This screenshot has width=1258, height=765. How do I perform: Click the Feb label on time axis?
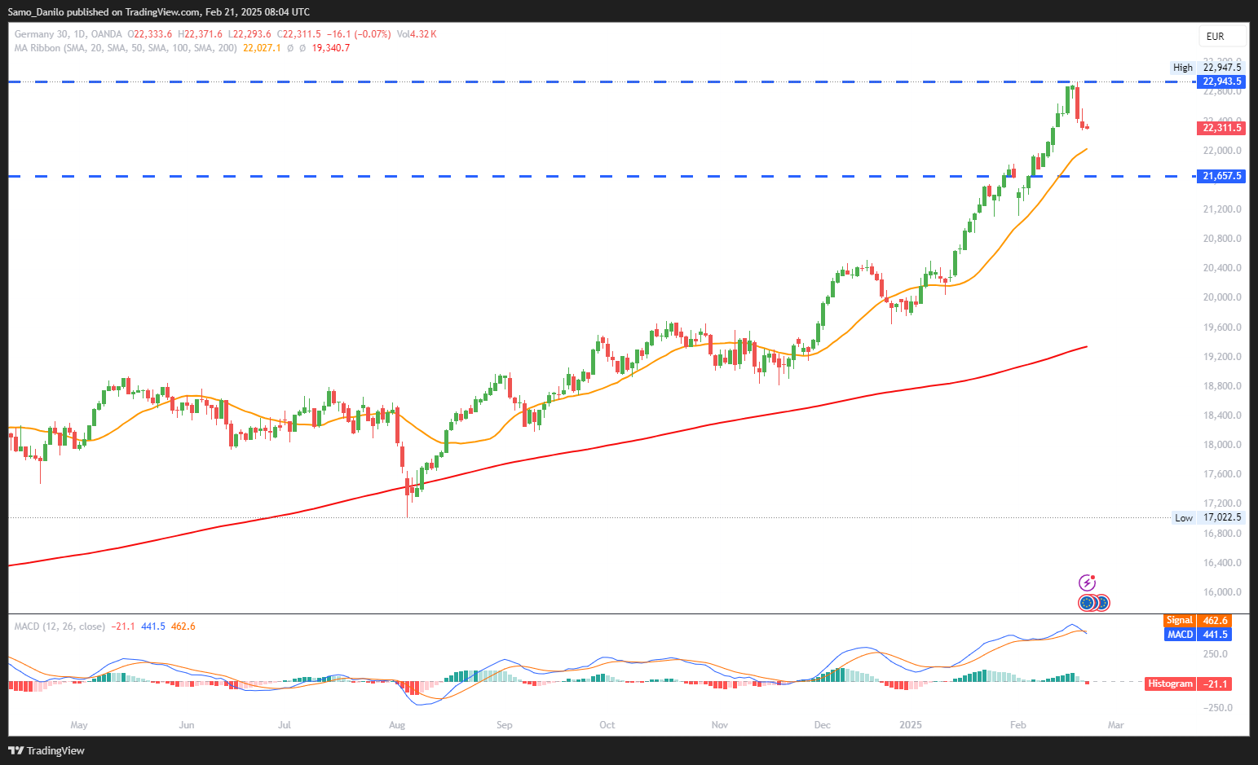[1017, 725]
